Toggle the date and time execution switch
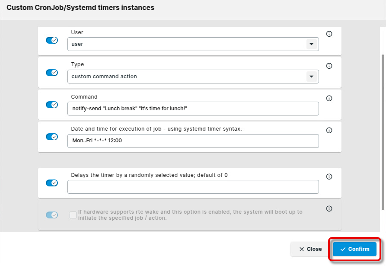The width and height of the screenshot is (386, 266). (52, 137)
